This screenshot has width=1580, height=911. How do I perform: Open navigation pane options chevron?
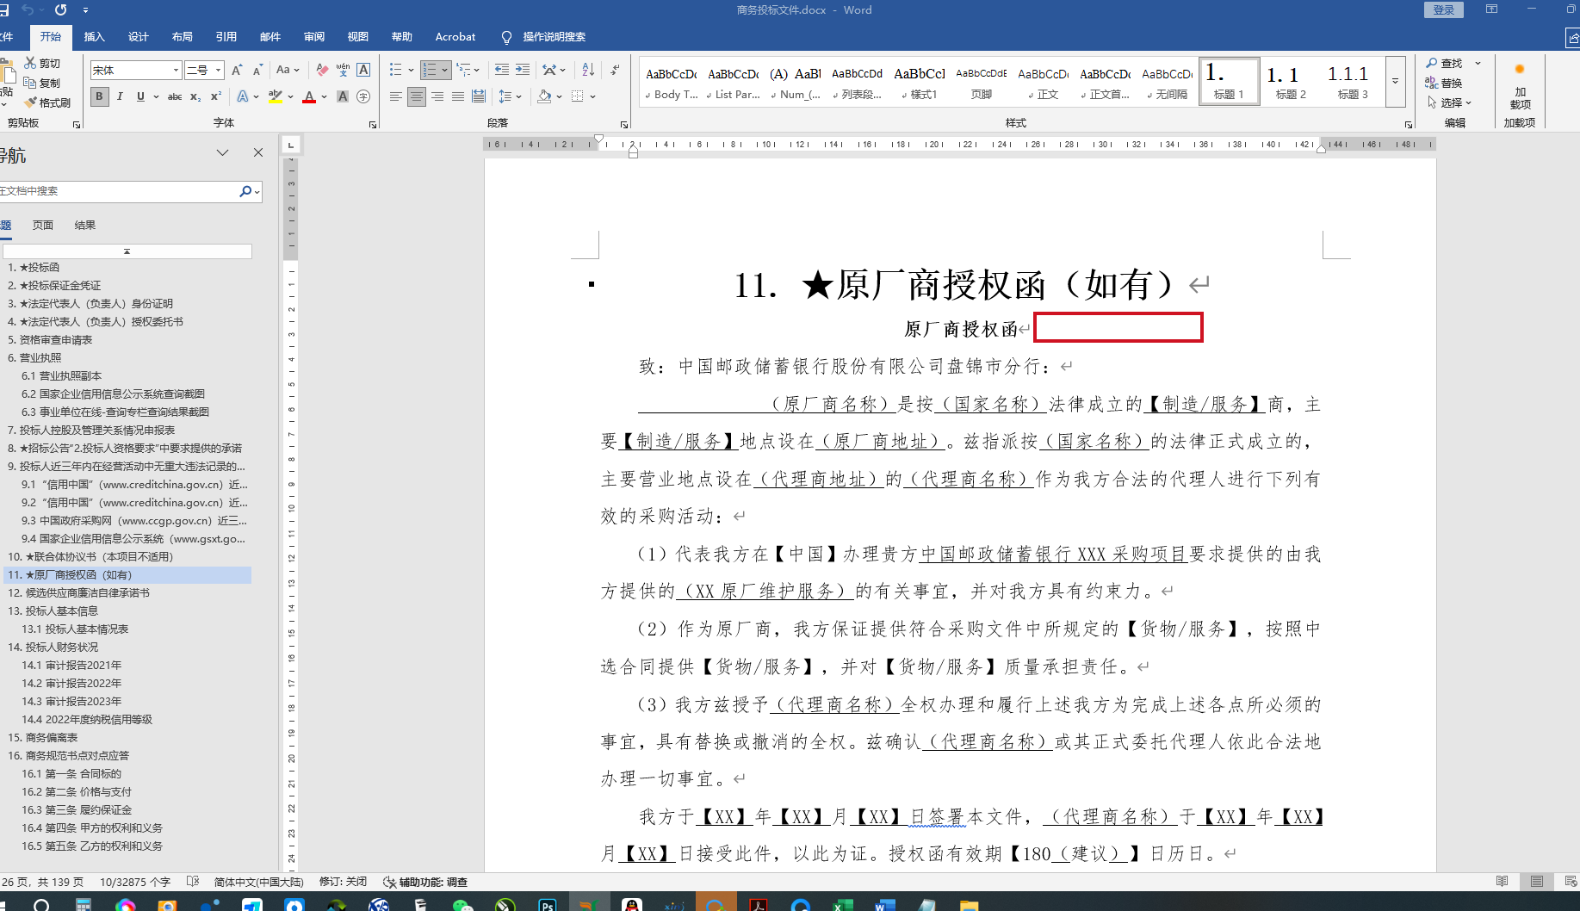point(223,152)
